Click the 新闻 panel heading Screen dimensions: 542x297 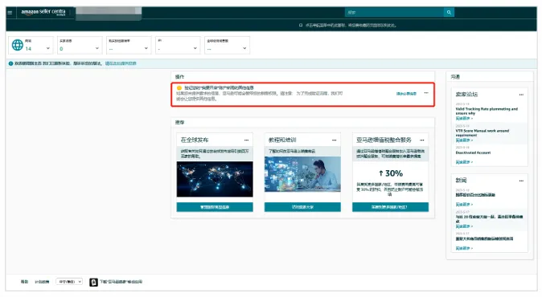pos(461,181)
